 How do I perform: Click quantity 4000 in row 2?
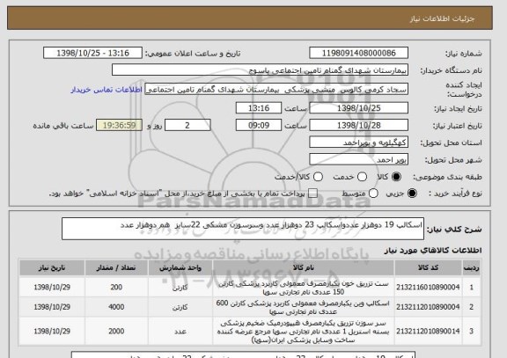click(116, 307)
